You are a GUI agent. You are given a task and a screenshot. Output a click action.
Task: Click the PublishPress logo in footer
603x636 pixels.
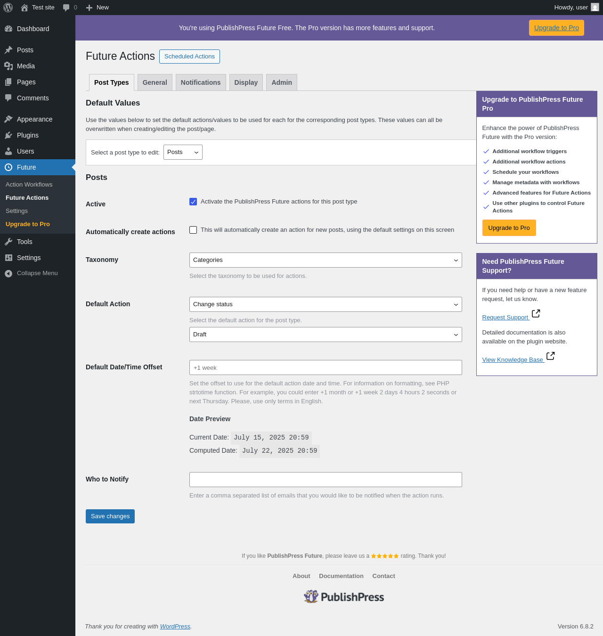click(344, 597)
